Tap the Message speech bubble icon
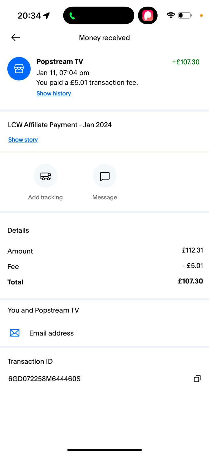 pos(105,176)
